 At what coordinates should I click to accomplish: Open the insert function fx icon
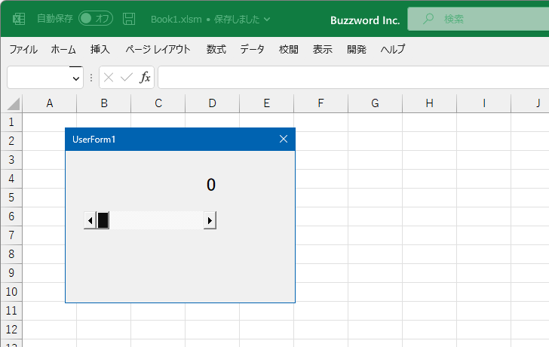point(145,77)
